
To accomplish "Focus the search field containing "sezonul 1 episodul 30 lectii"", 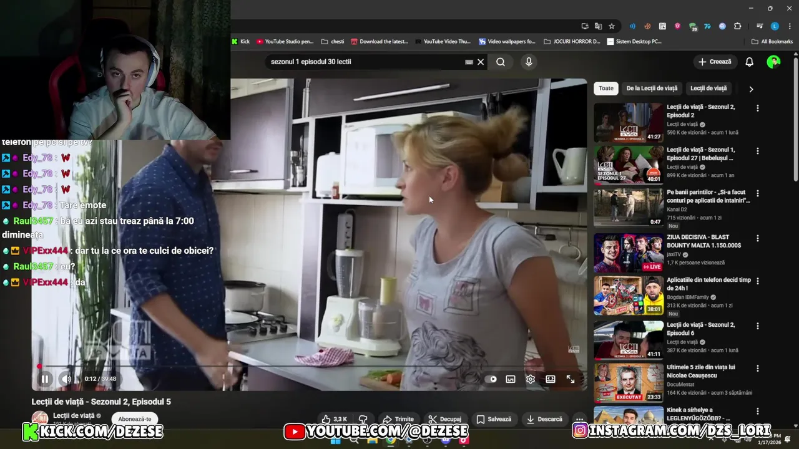I will pos(365,62).
